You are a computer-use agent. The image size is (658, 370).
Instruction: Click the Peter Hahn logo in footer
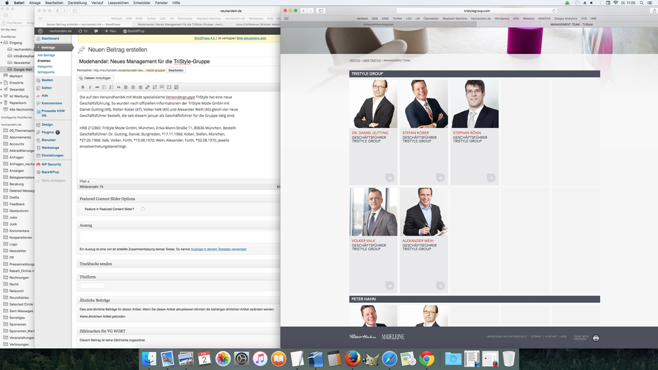(362, 337)
